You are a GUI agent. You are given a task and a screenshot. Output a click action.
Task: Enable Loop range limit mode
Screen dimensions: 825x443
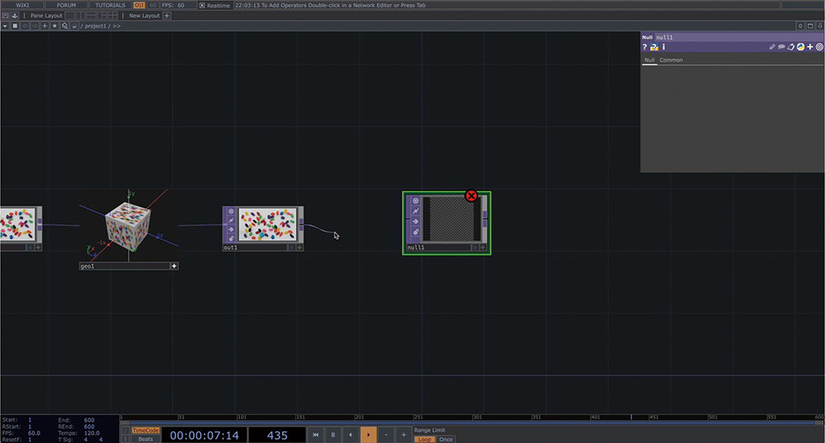(424, 439)
